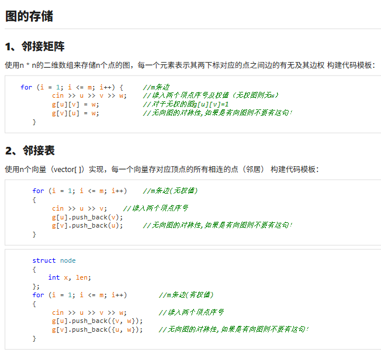Image resolution: width=381 pixels, height=361 pixels.
Task: Click code line 'g[v].push_back({u, w});'
Action: (x=97, y=330)
